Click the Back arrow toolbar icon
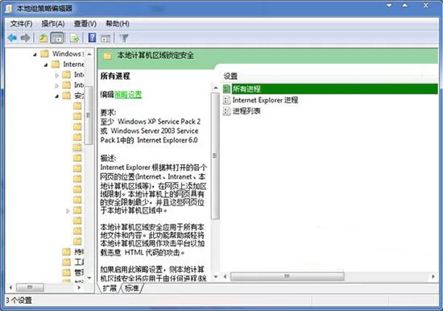 [12, 38]
